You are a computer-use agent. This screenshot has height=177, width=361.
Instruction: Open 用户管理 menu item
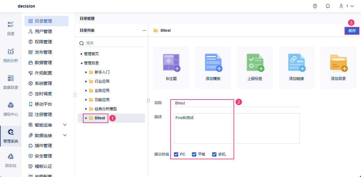[46, 31]
